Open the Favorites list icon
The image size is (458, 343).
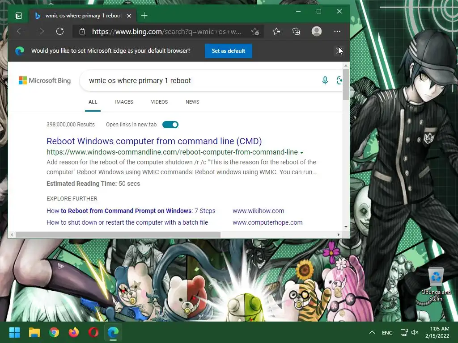point(276,31)
